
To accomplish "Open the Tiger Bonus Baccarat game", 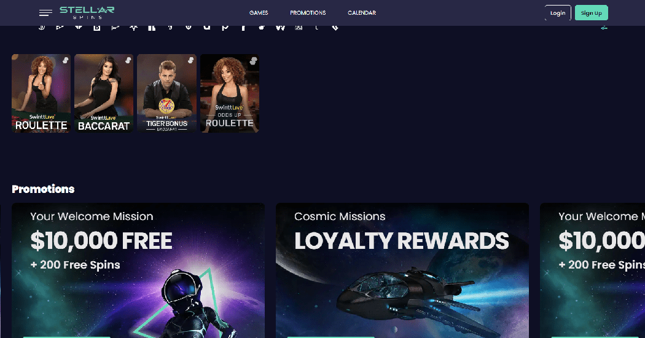I will click(166, 93).
